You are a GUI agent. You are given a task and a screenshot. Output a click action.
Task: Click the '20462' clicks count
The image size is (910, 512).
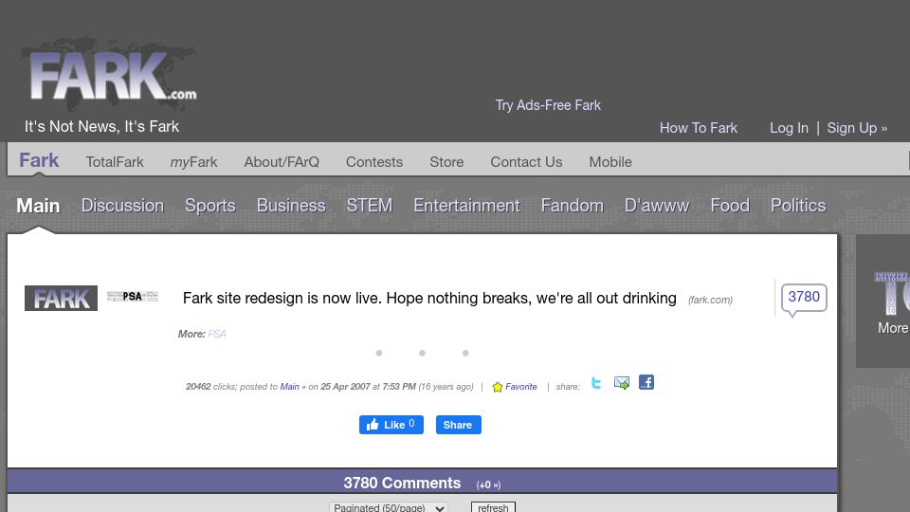(198, 387)
